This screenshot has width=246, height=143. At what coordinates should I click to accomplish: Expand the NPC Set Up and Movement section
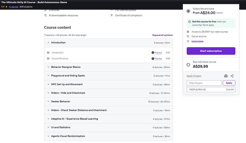point(109,84)
